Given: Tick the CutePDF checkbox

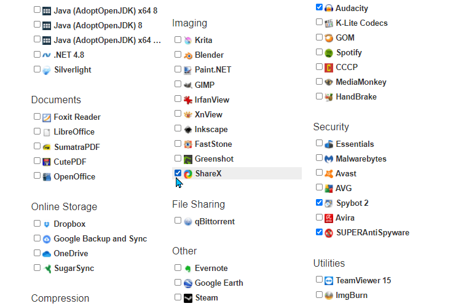Looking at the screenshot, I should [37, 161].
